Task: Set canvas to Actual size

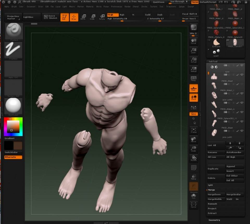Action: coord(193,60)
